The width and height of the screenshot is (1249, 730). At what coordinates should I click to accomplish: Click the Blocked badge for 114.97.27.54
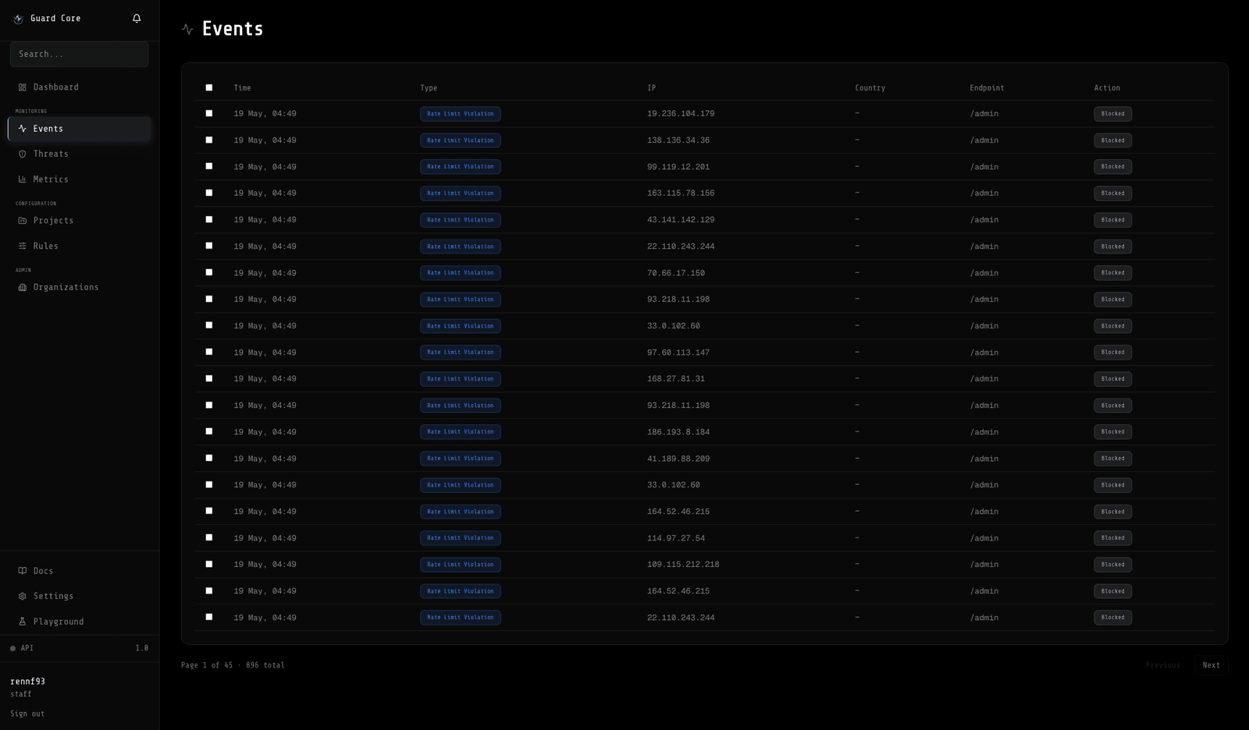(x=1112, y=538)
